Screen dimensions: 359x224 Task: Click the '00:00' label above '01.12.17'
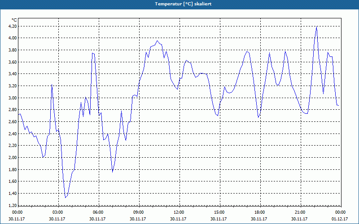[x=340, y=212]
